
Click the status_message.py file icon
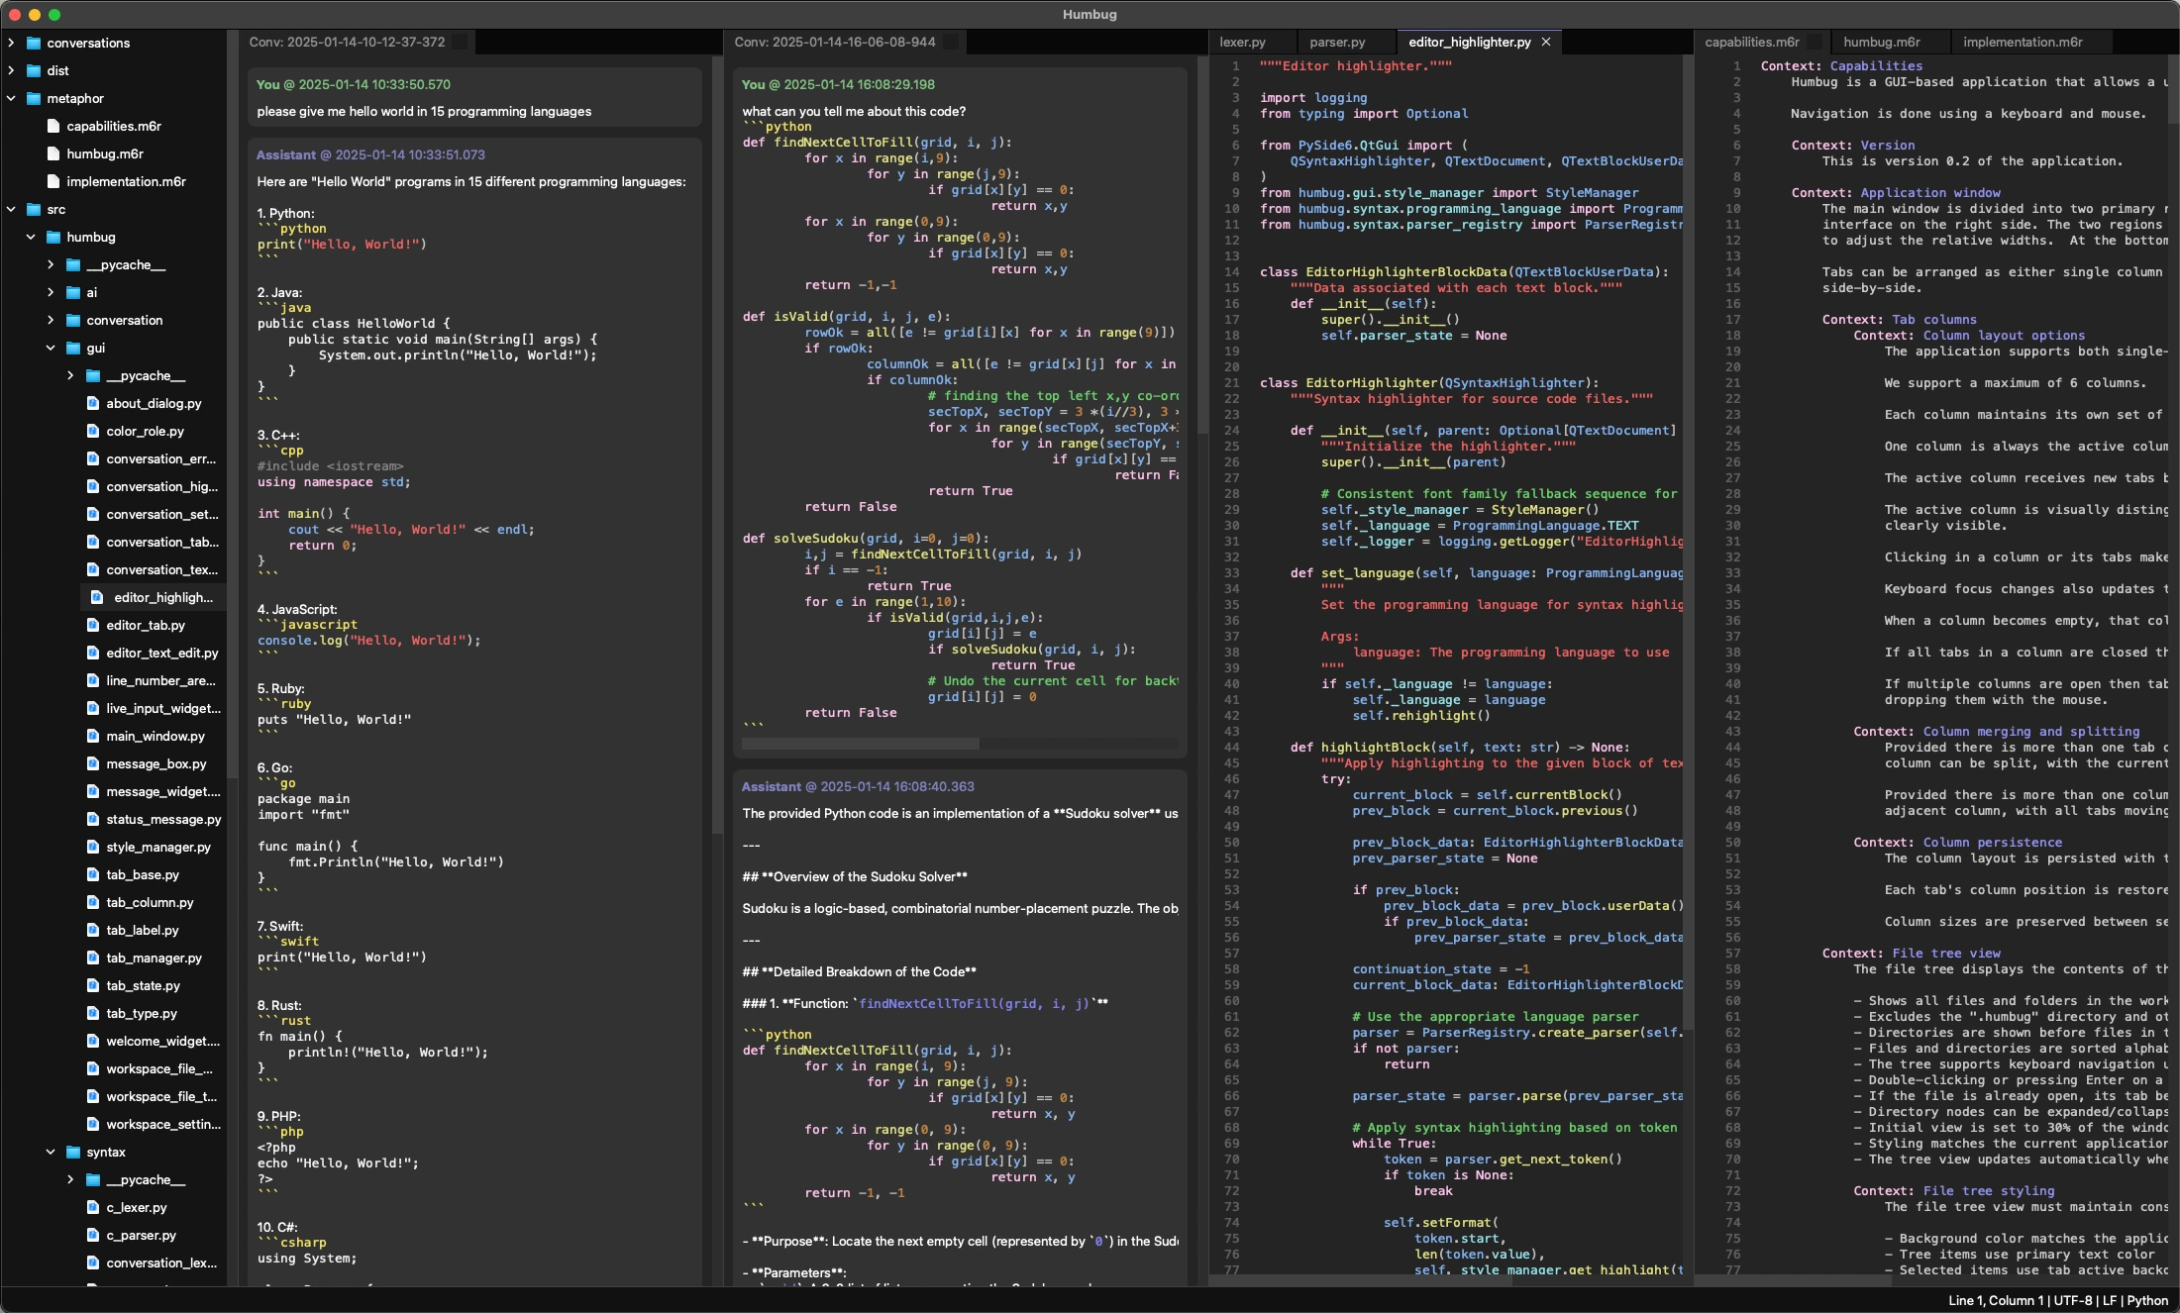pos(93,819)
